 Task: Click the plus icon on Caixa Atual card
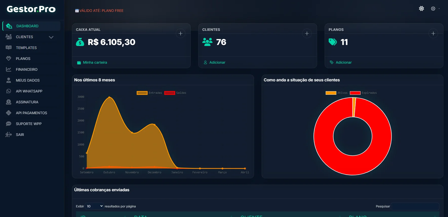(x=180, y=33)
